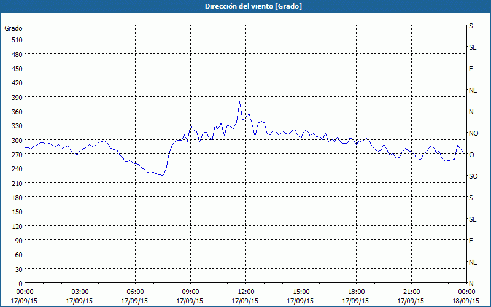Click the 450 degree axis label
Image resolution: width=491 pixels, height=307 pixels.
pos(18,69)
